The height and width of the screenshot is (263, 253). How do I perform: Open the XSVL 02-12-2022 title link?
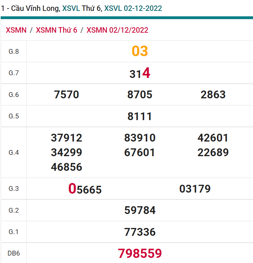click(133, 8)
